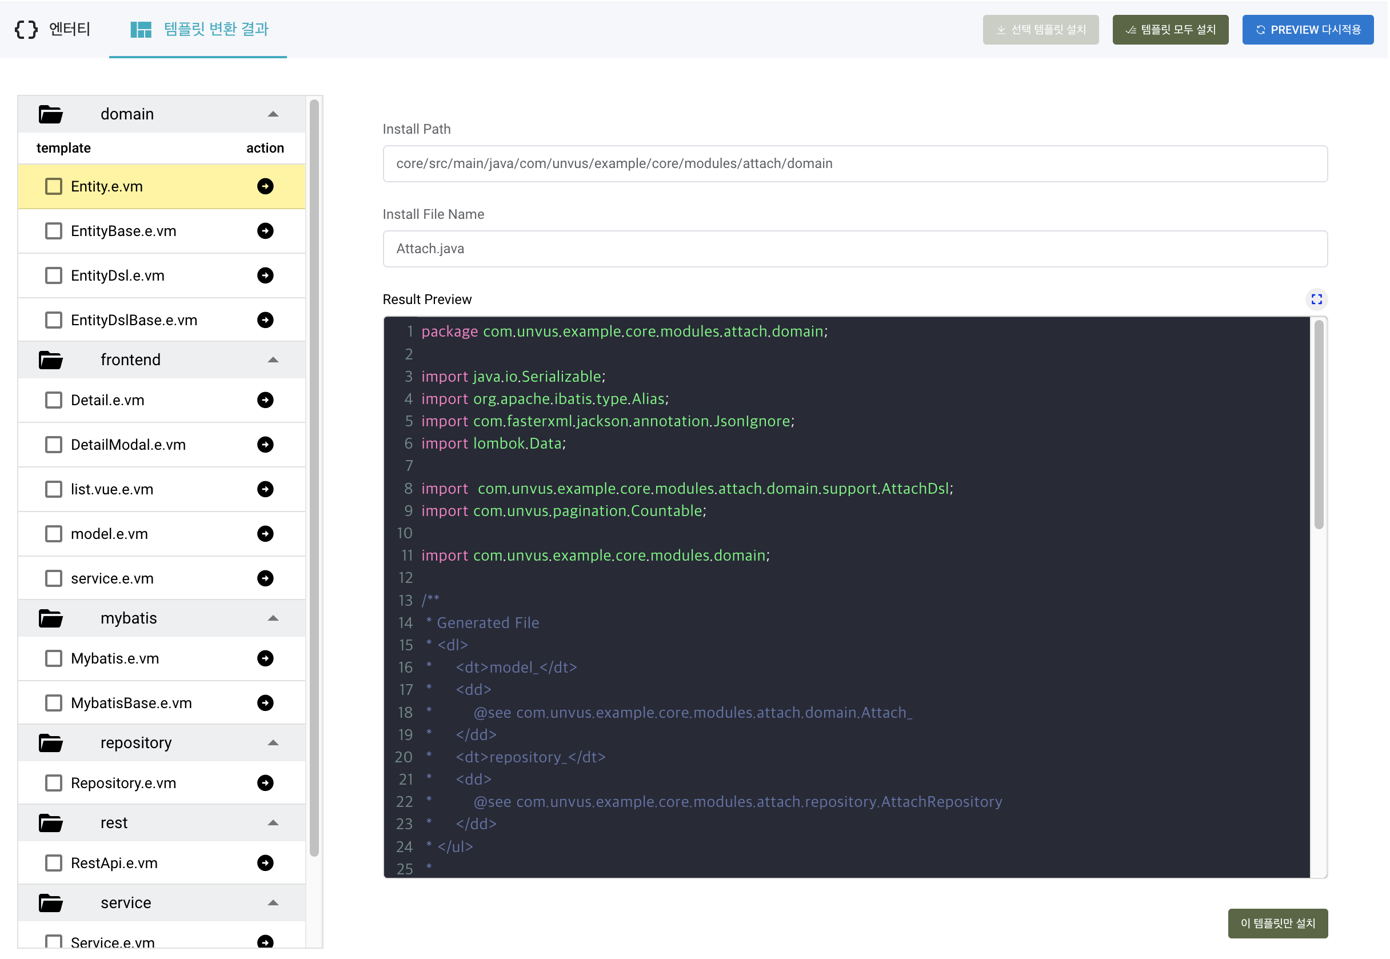The width and height of the screenshot is (1390, 959).
Task: Select the MybatisBase.e.vm checkbox
Action: tap(54, 703)
